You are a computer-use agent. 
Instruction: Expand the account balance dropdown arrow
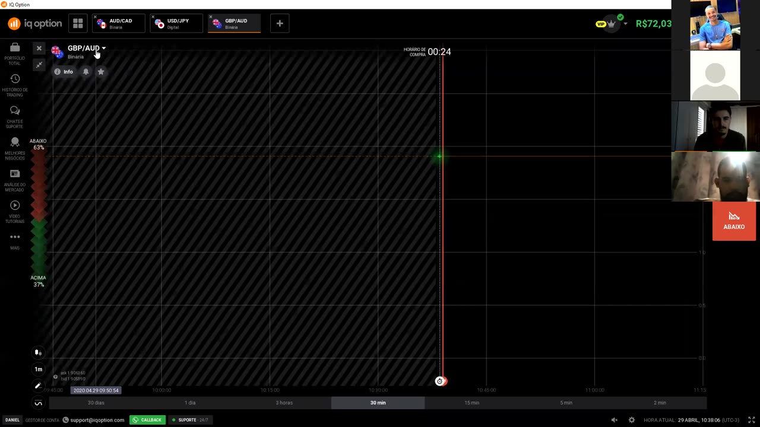pyautogui.click(x=625, y=24)
